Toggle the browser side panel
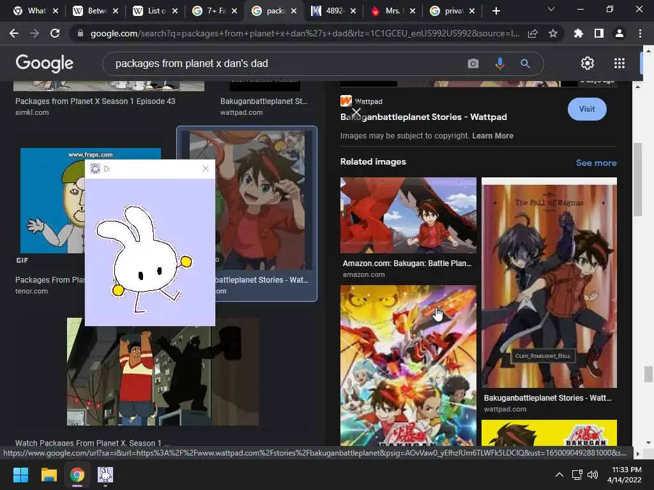 tap(599, 33)
